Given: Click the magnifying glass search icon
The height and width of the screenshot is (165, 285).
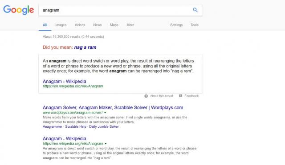Looking at the screenshot, I should [x=195, y=10].
